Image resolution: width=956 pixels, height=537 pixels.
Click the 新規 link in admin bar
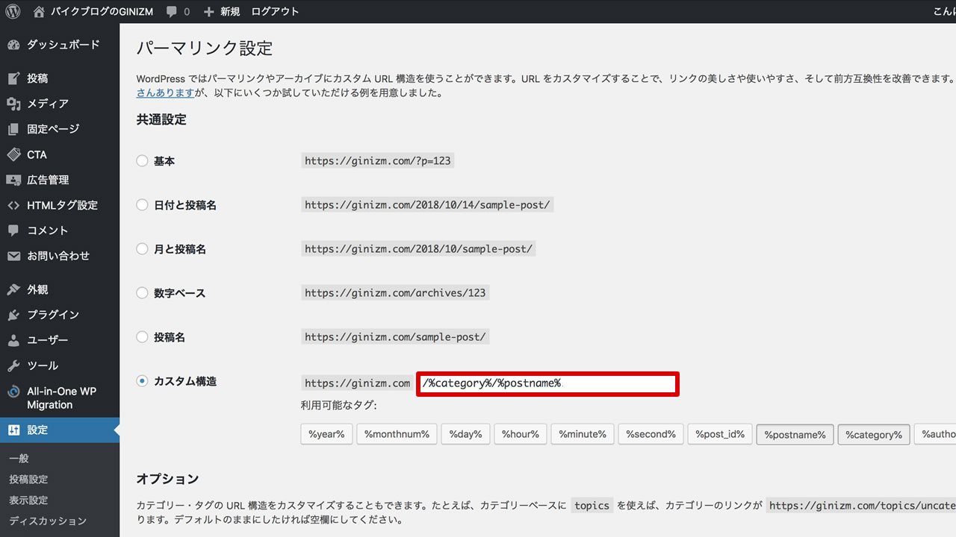click(x=230, y=12)
